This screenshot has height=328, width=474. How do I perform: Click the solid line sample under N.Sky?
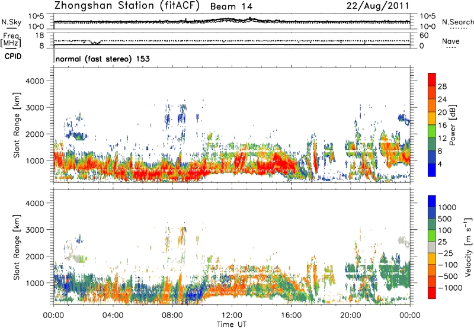11,28
